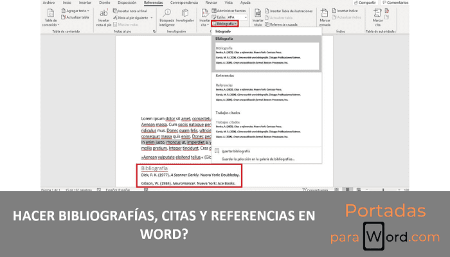Viewport: 450px width, 257px height.
Task: Click Insertar Tabla de ilustraciones
Action: [289, 11]
